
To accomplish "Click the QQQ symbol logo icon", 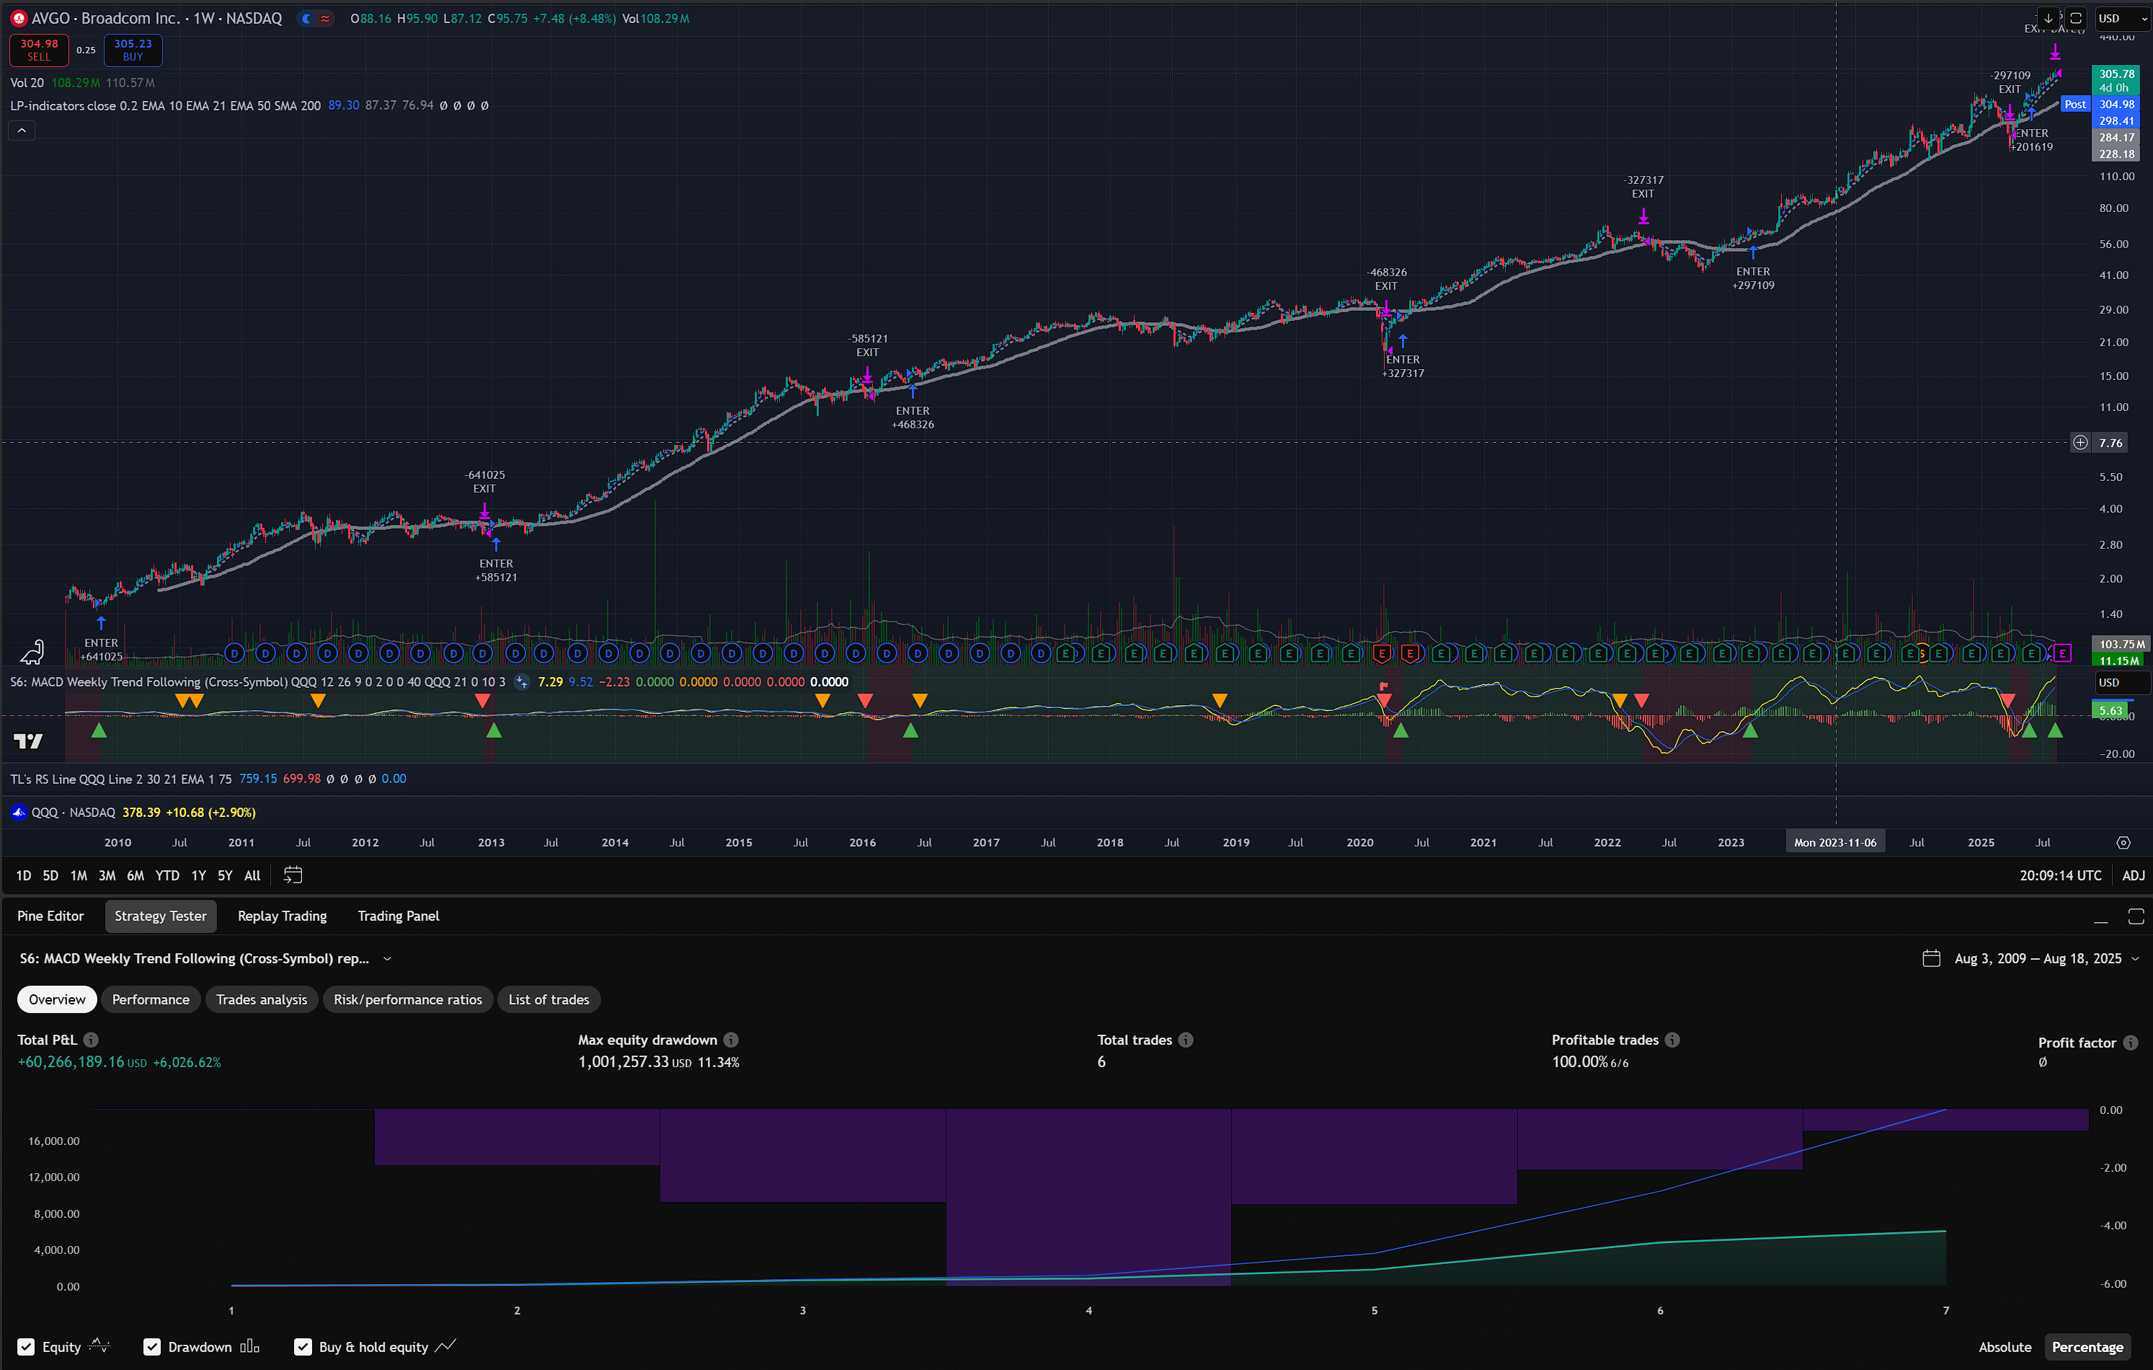I will coord(19,812).
